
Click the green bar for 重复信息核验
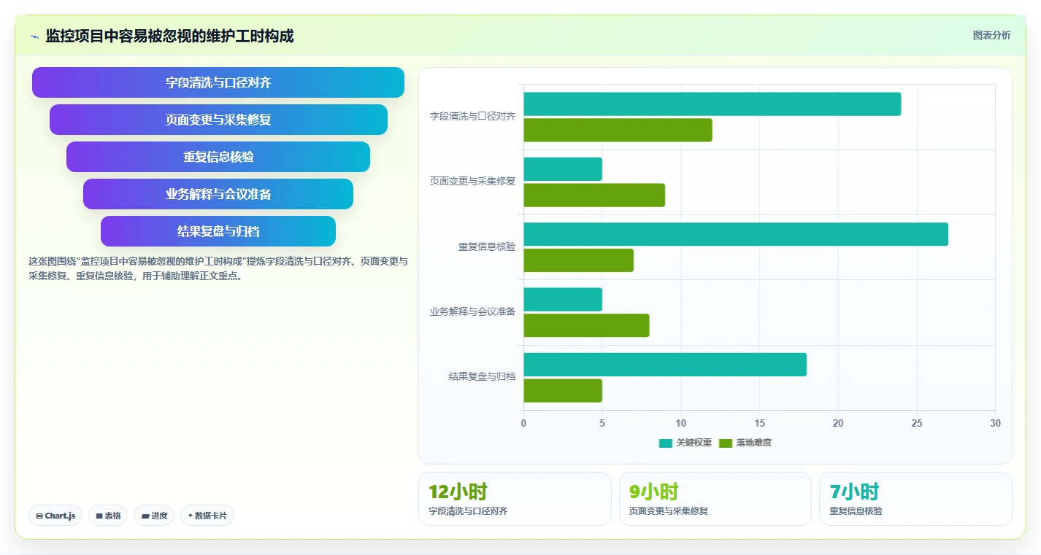(x=579, y=260)
